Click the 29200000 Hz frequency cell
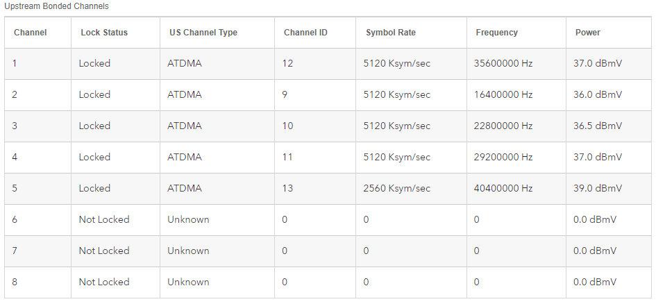Viewport: 656px width, 304px height. click(503, 158)
